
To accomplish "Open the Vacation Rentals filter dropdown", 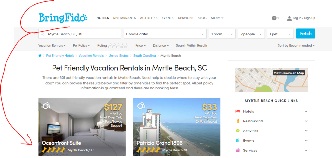I will 52,45.
